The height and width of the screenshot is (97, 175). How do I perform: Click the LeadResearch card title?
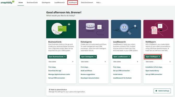tap(119, 42)
